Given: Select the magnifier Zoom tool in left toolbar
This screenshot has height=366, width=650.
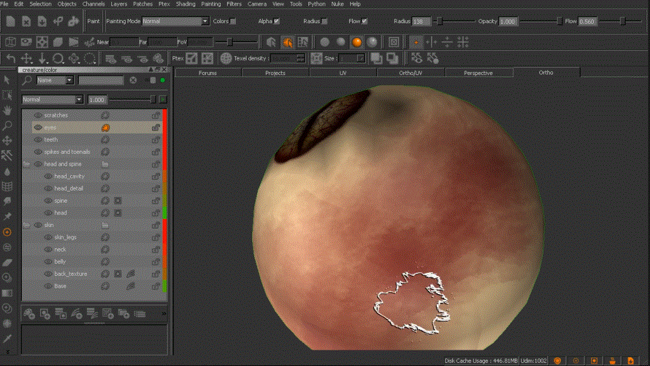Looking at the screenshot, I should click(x=7, y=126).
